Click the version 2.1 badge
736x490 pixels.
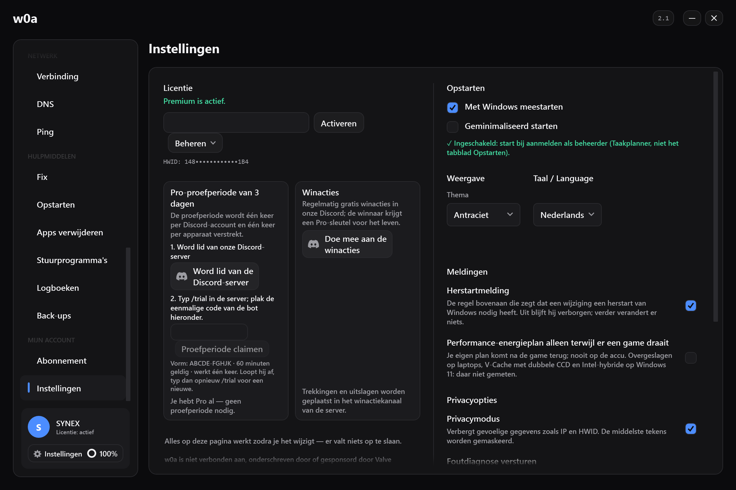(663, 18)
